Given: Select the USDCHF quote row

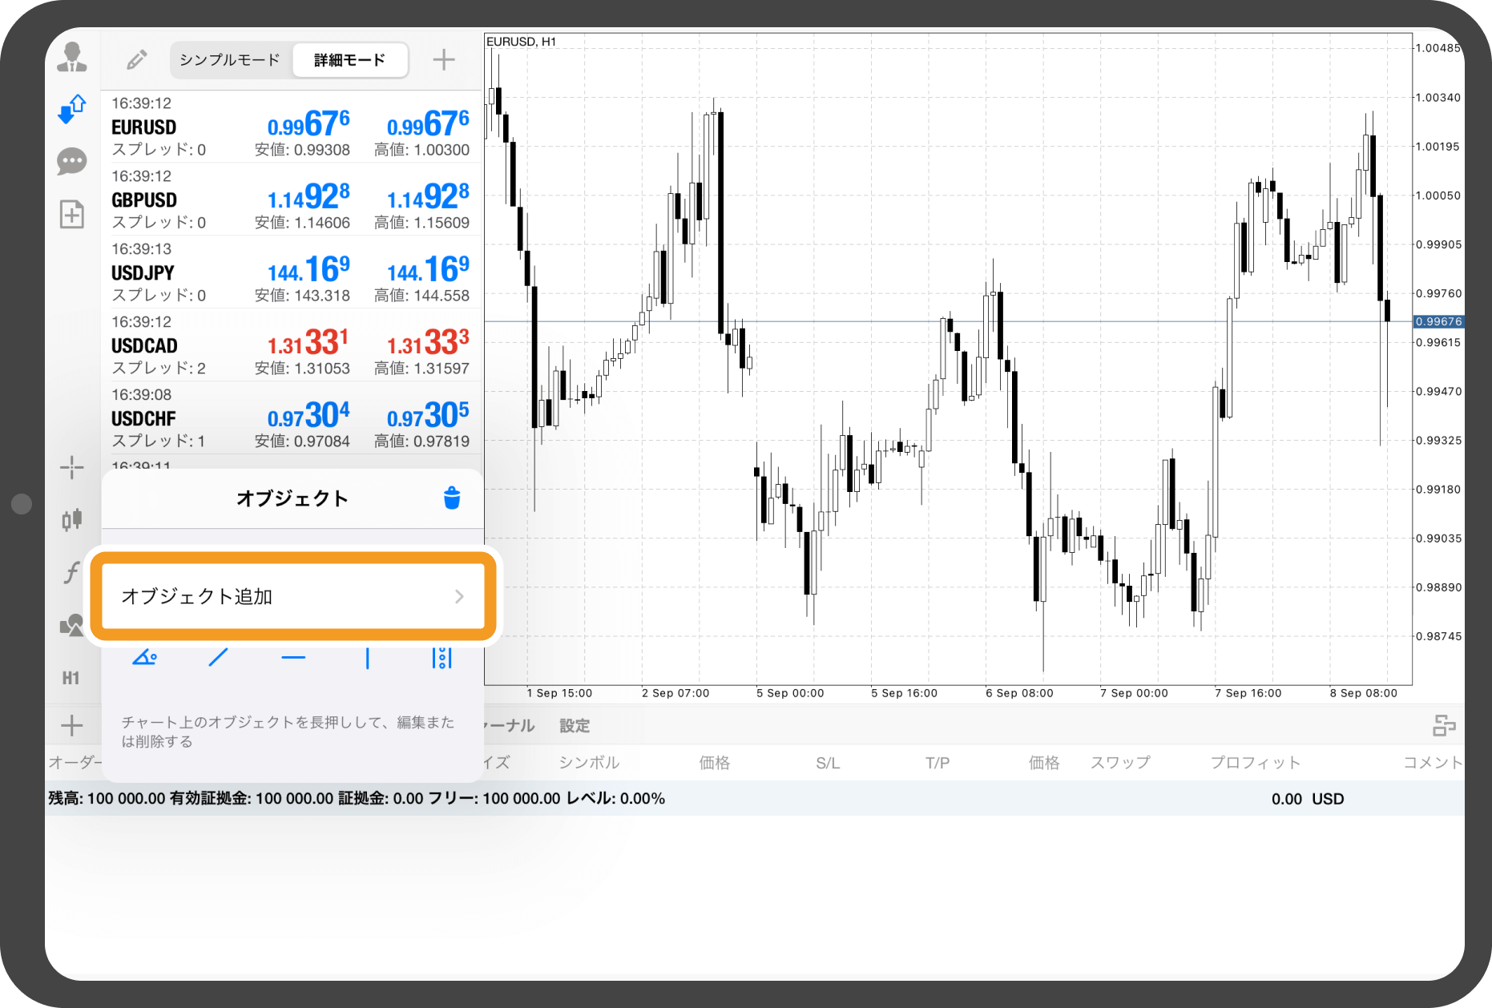Looking at the screenshot, I should click(292, 418).
